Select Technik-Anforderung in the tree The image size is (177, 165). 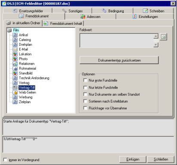click(x=34, y=78)
